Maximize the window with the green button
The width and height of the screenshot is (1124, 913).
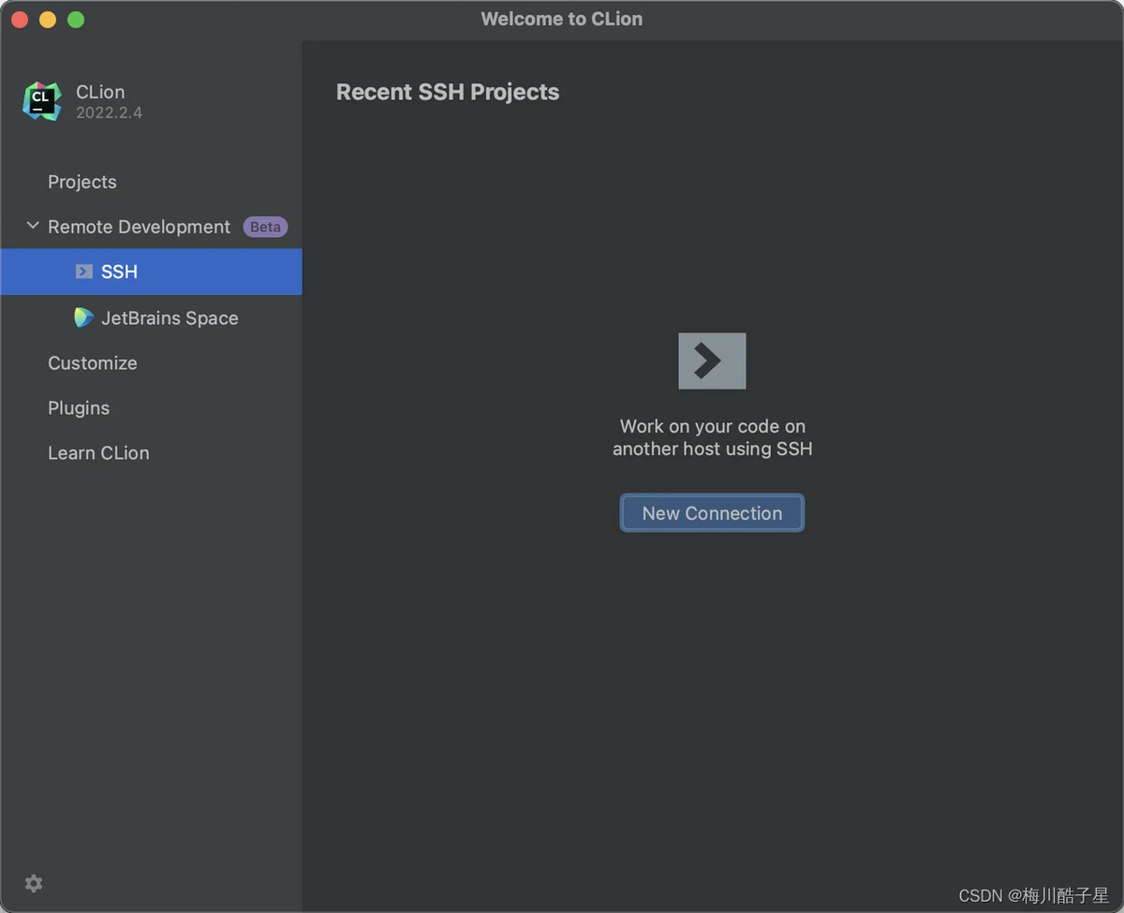pyautogui.click(x=76, y=20)
